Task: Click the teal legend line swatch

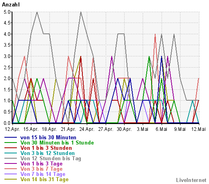Action: (10, 153)
